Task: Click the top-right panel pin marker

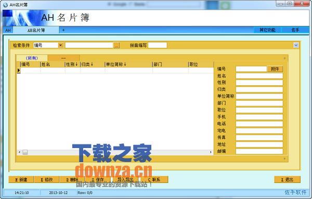Action: tap(284, 58)
